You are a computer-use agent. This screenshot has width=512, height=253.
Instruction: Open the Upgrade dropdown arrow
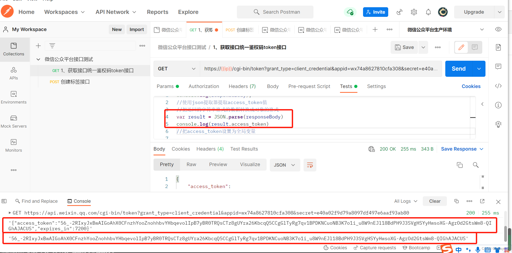(500, 12)
